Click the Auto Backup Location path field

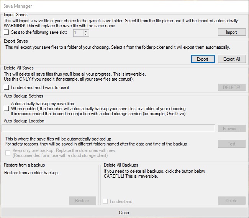(108, 129)
